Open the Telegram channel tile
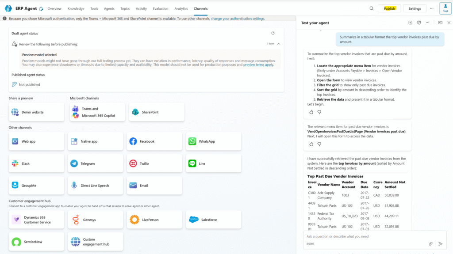The width and height of the screenshot is (453, 254). (95, 163)
